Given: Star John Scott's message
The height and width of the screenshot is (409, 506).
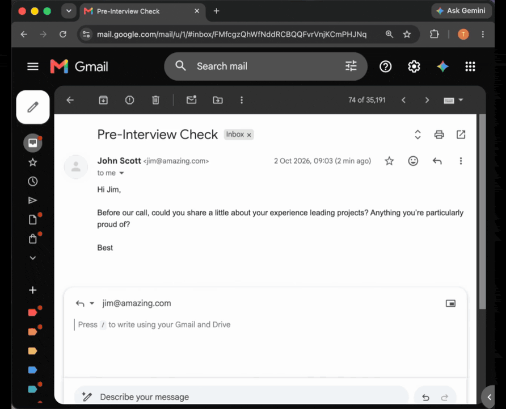Looking at the screenshot, I should pos(389,161).
